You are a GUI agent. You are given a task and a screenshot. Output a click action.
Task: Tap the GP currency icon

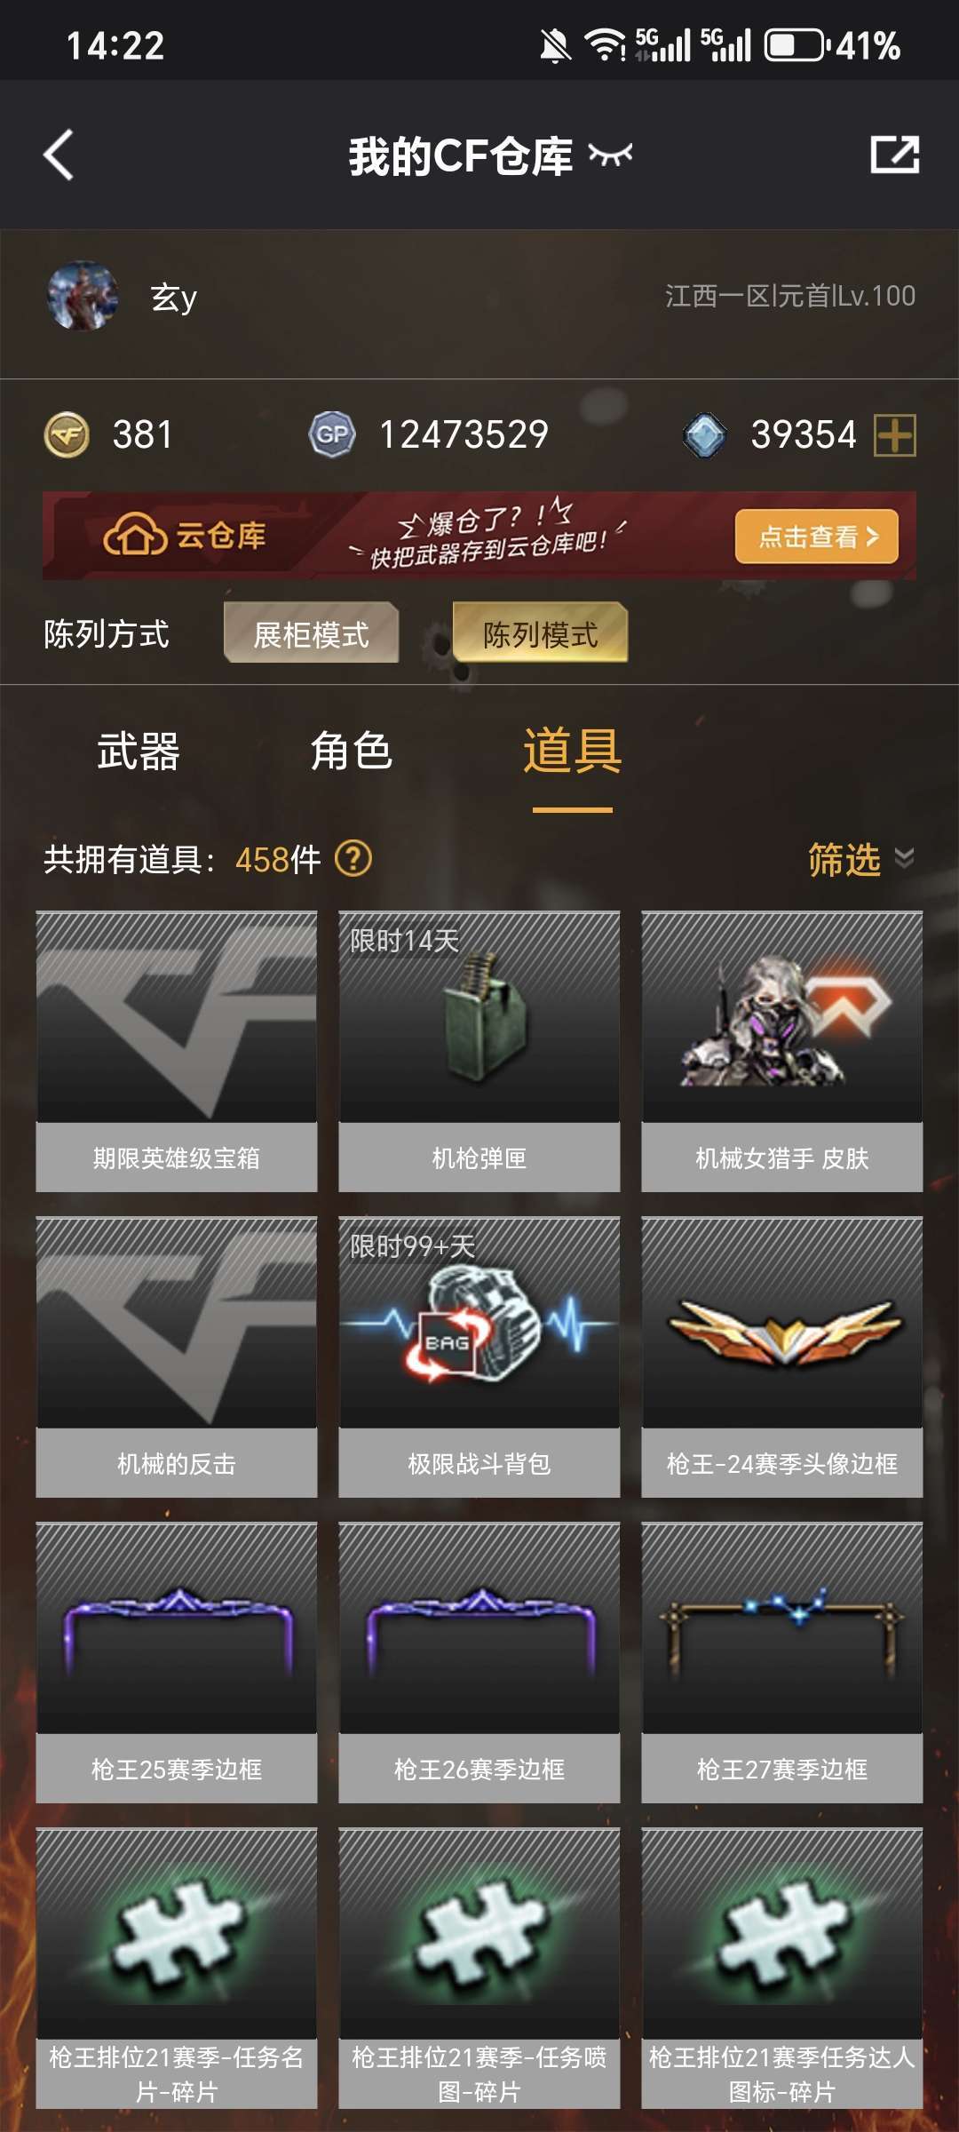[x=332, y=435]
